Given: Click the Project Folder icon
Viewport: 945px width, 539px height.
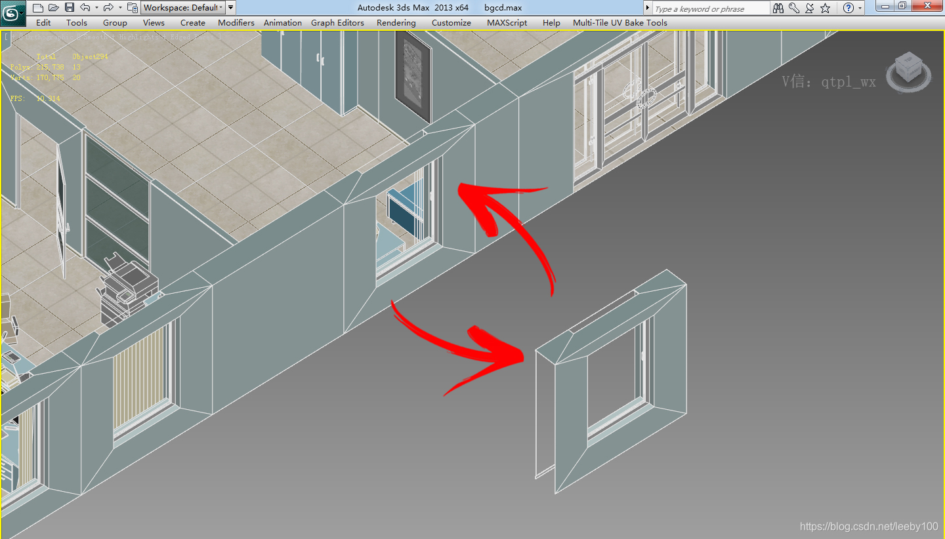Looking at the screenshot, I should [133, 8].
